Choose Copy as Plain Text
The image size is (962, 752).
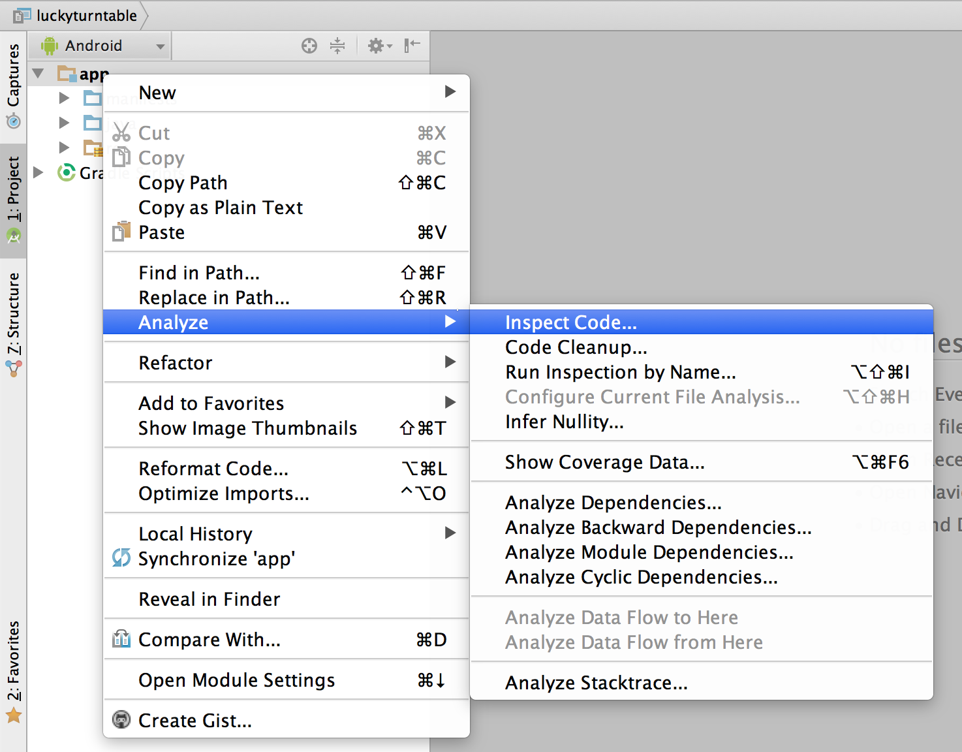287,208
